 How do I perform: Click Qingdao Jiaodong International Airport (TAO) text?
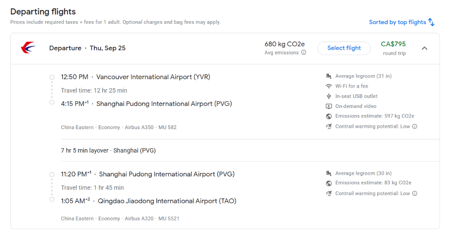167,201
